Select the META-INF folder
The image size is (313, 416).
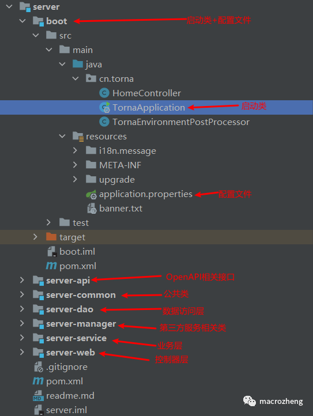tap(120, 165)
